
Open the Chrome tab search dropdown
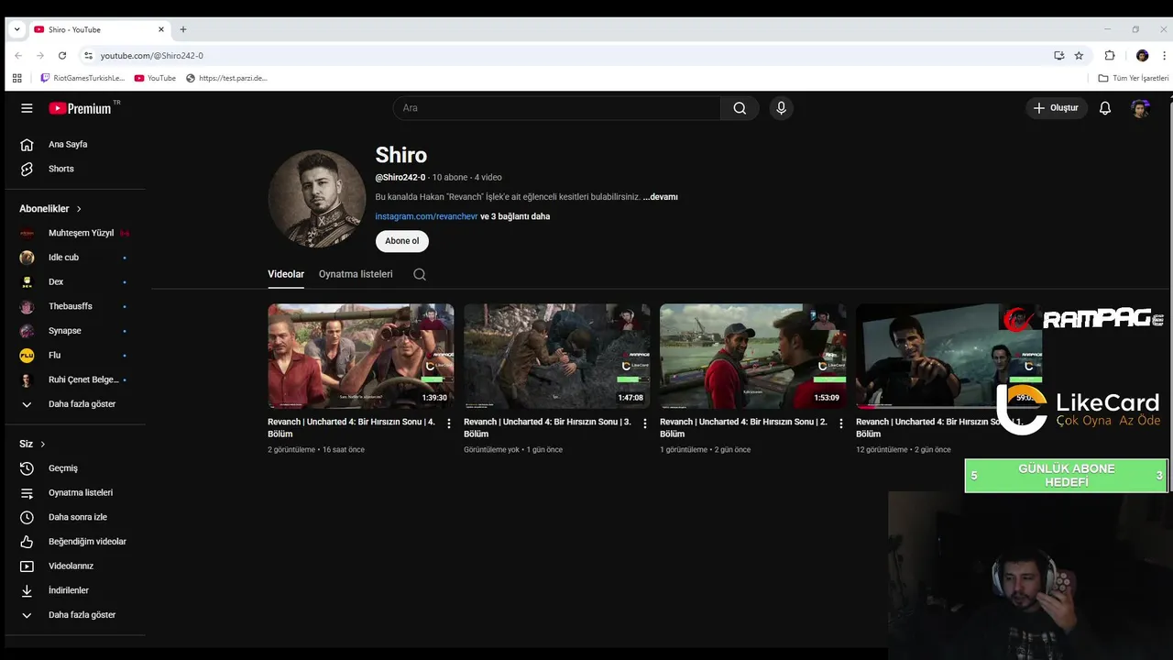pos(16,29)
